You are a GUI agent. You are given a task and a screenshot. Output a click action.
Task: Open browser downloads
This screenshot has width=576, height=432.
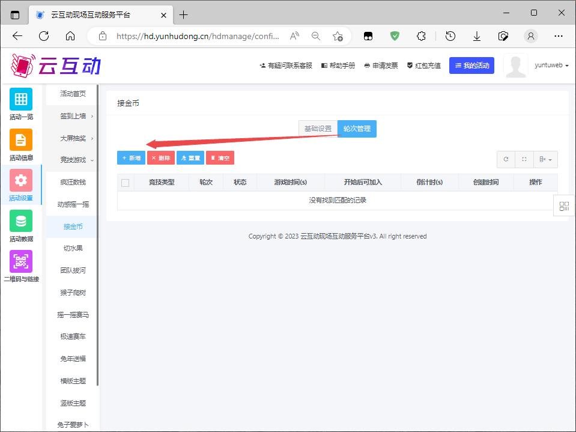tap(477, 36)
